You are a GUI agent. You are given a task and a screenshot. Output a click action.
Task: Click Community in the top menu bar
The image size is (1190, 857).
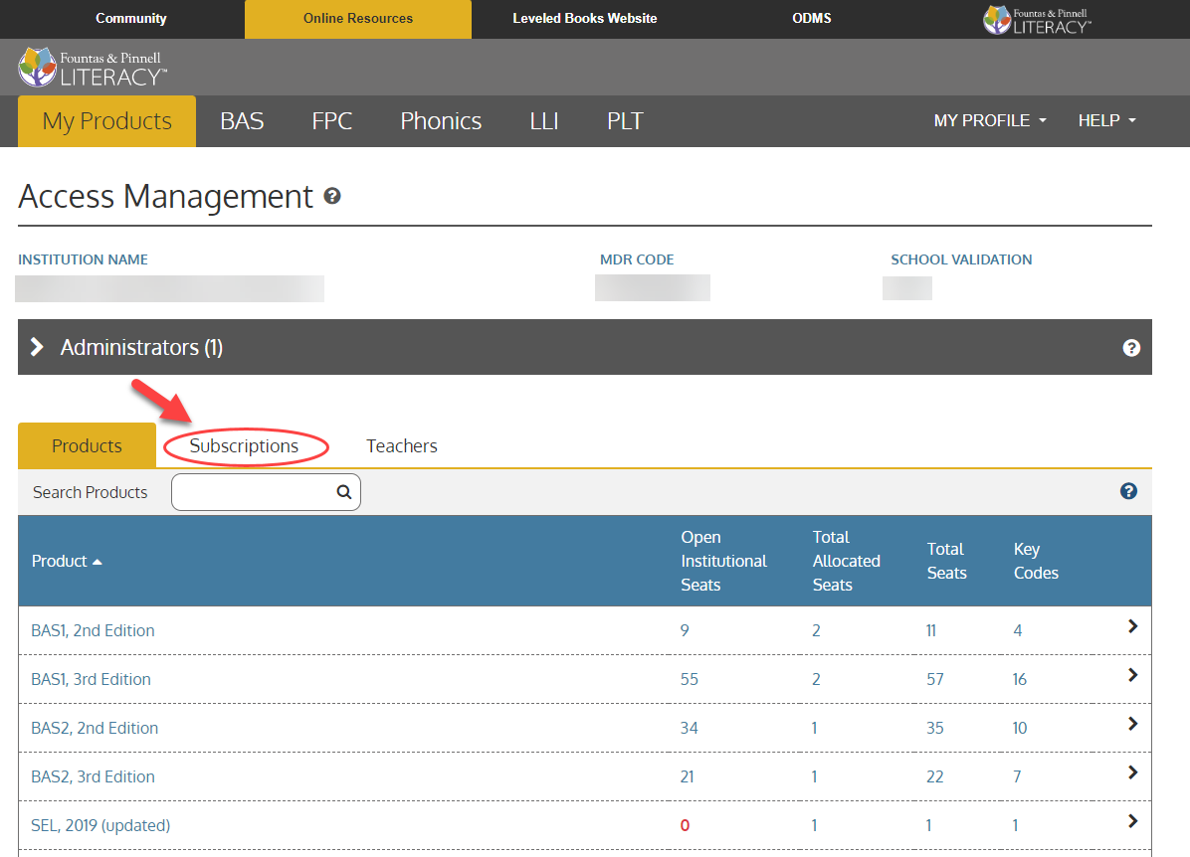pyautogui.click(x=130, y=18)
